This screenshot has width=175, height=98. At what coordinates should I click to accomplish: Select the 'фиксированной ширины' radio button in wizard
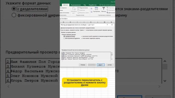click(64, 38)
